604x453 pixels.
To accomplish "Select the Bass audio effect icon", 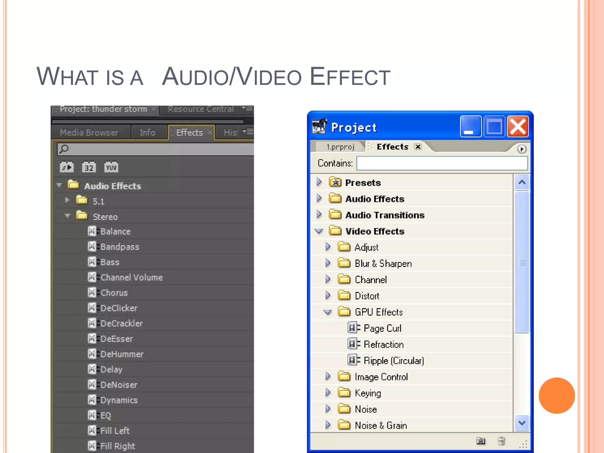I will (x=92, y=262).
